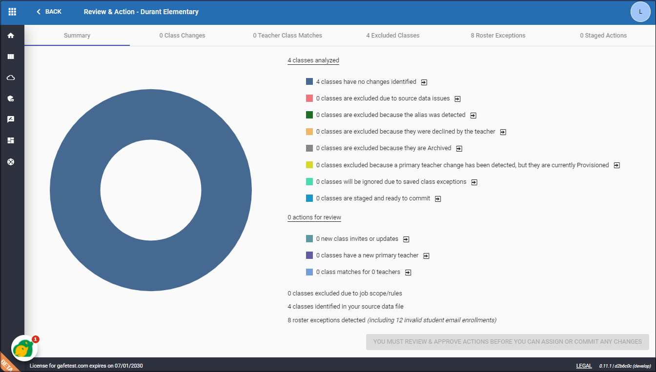Go to Home in the sidebar
Viewport: 656px width, 372px height.
11,36
